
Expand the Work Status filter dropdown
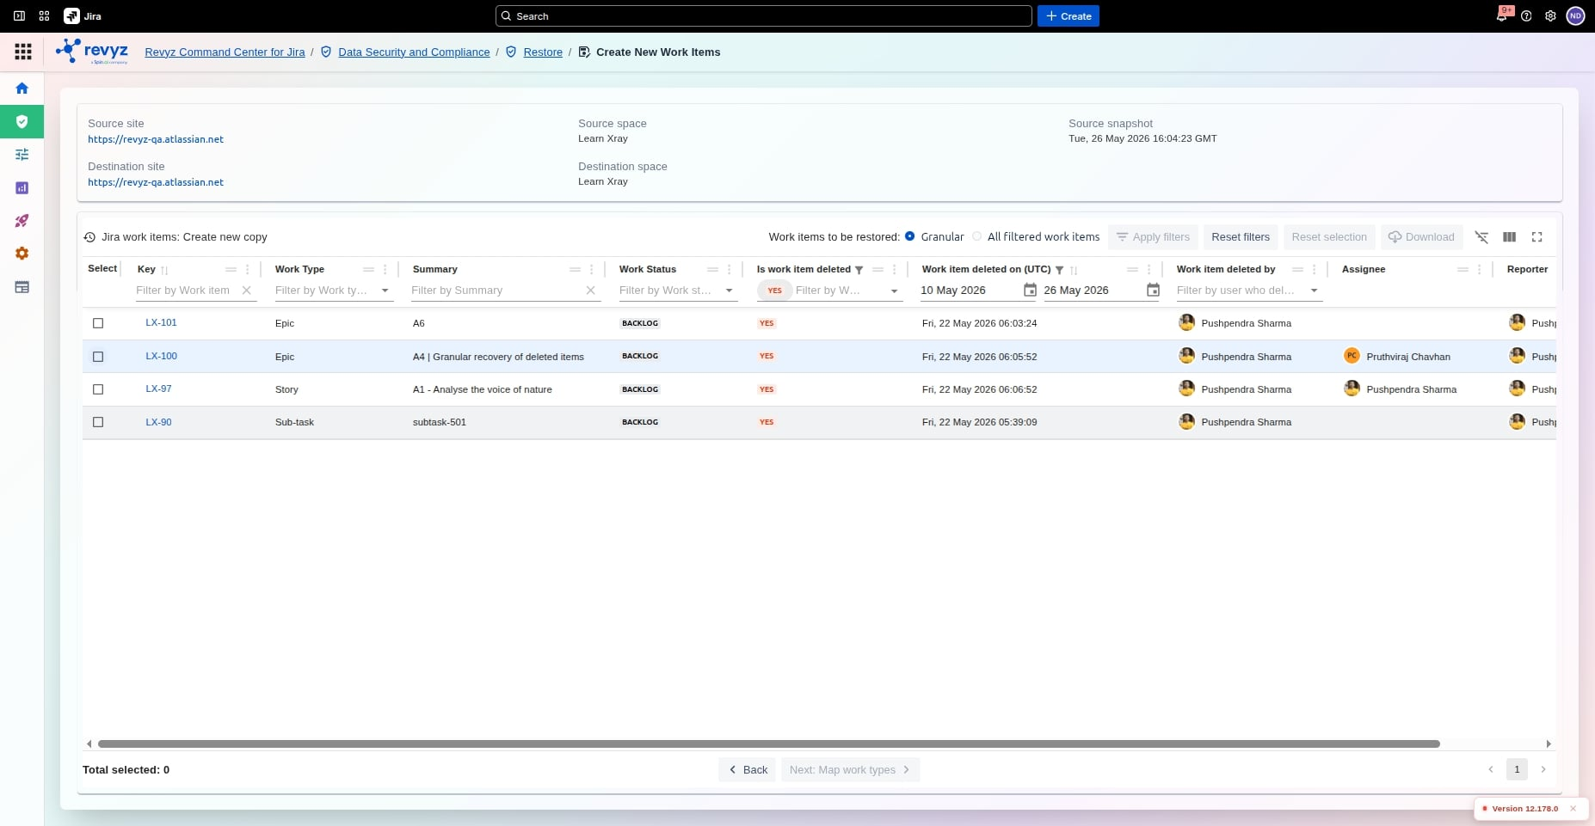click(730, 291)
